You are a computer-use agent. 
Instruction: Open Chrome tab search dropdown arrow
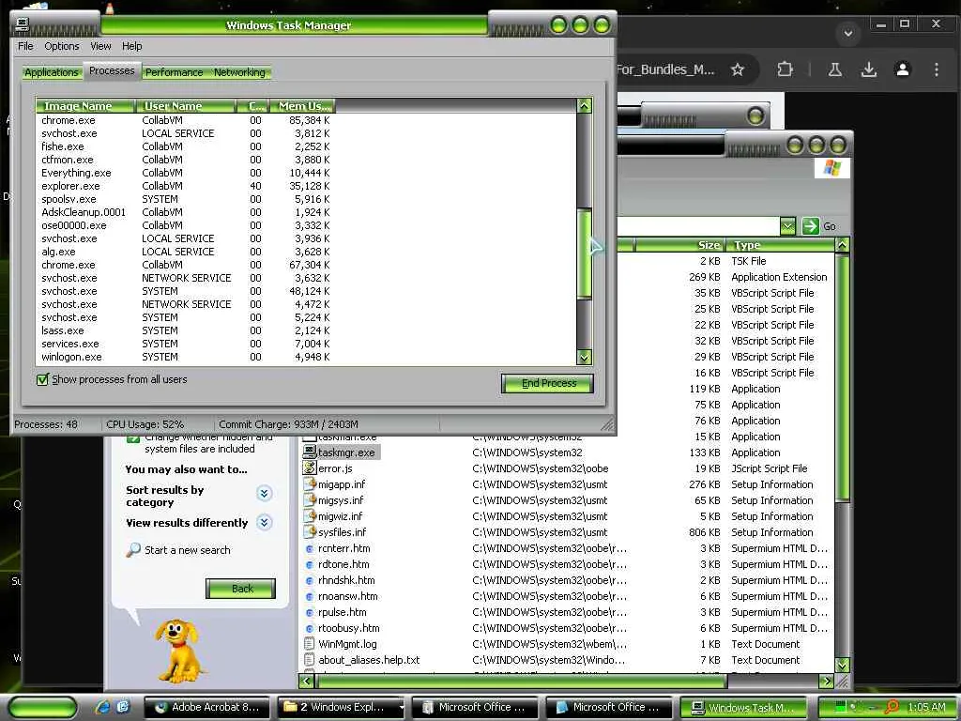(x=848, y=33)
